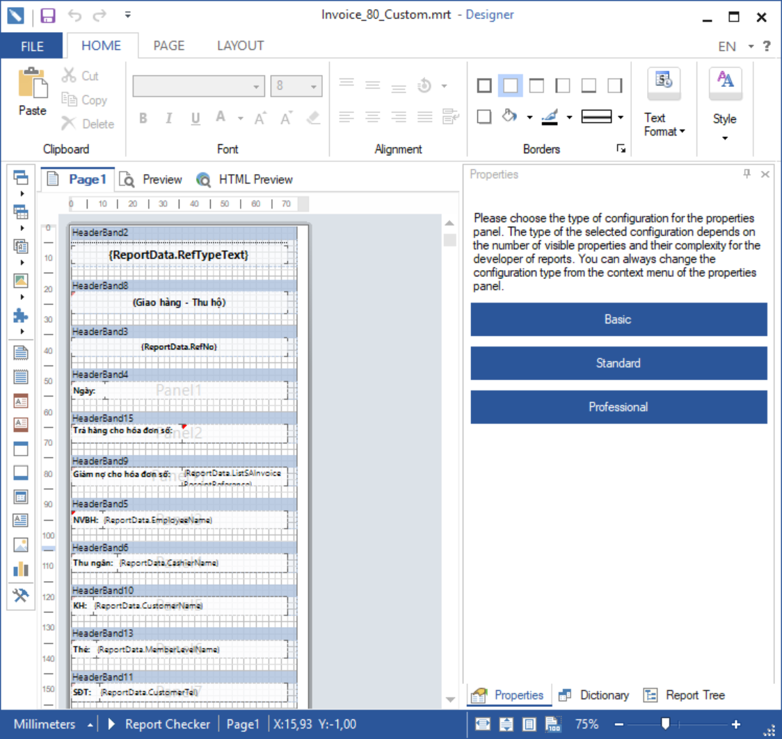Toggle the top border button
Viewport: 782px width, 739px height.
point(536,86)
